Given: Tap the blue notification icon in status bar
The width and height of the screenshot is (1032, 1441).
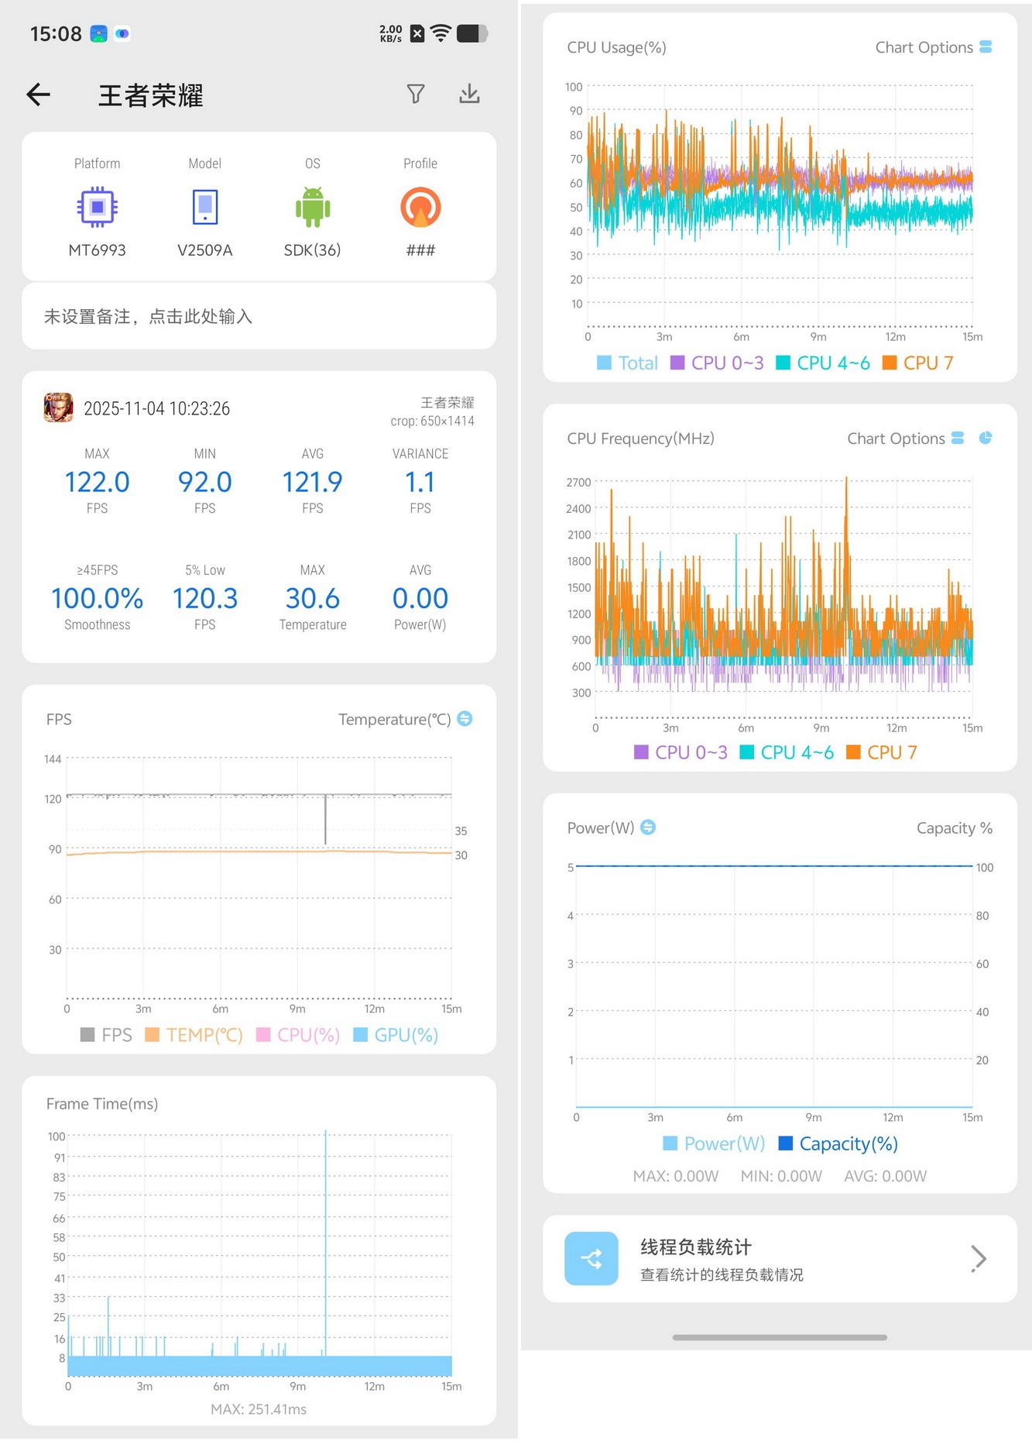Looking at the screenshot, I should point(98,33).
